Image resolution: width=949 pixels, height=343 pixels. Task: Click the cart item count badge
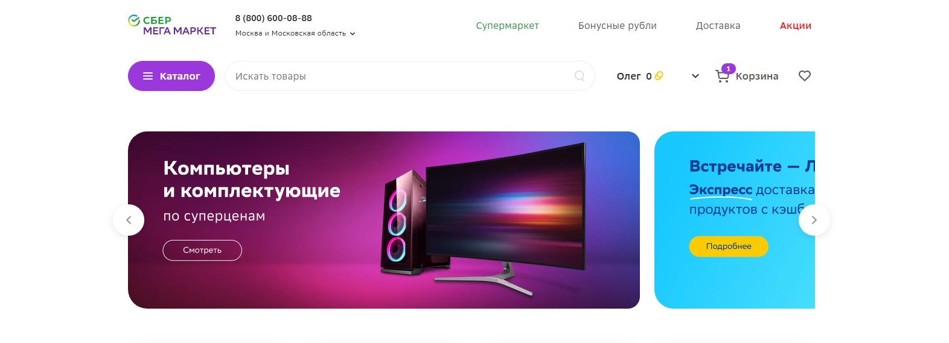729,69
